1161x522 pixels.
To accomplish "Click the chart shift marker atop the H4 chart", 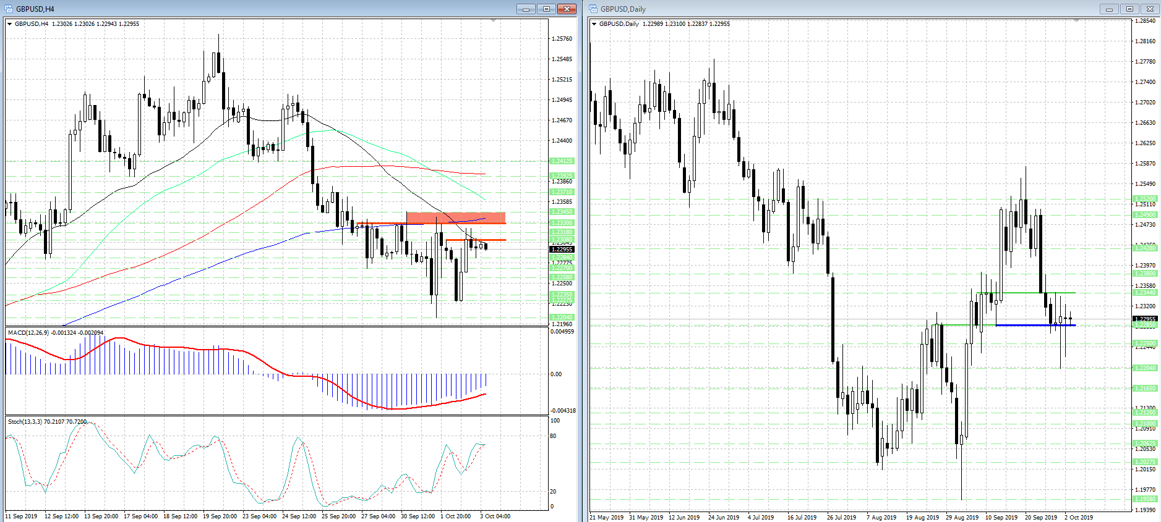I will 493,21.
